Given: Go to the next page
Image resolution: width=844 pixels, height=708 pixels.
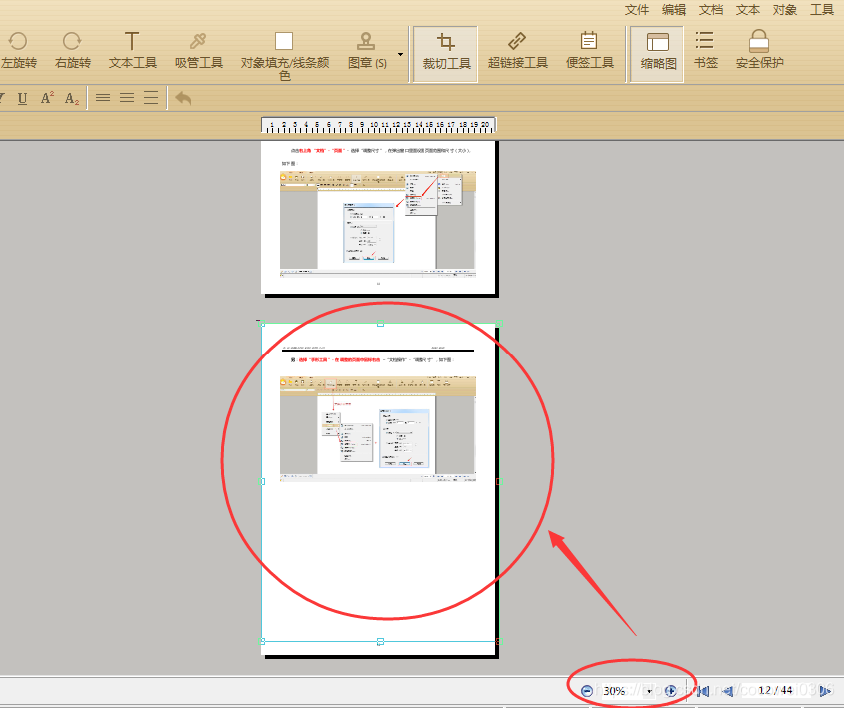Looking at the screenshot, I should point(825,691).
